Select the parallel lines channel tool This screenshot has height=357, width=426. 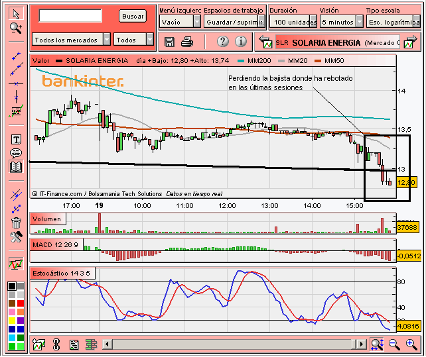(x=16, y=195)
